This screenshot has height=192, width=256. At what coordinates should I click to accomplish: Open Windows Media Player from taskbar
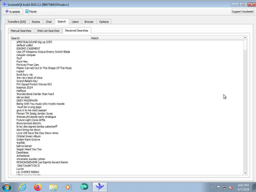[68, 187]
